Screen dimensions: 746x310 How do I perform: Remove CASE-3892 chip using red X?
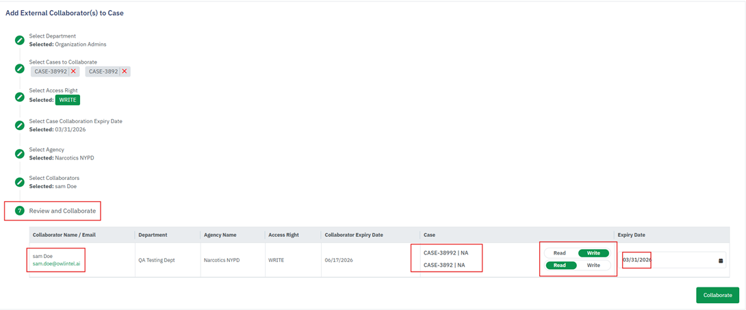pos(125,71)
